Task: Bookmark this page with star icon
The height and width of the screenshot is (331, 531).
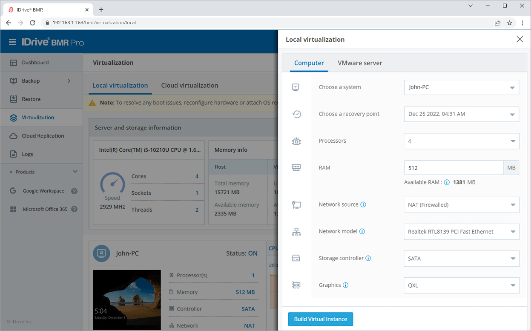Action: click(509, 23)
